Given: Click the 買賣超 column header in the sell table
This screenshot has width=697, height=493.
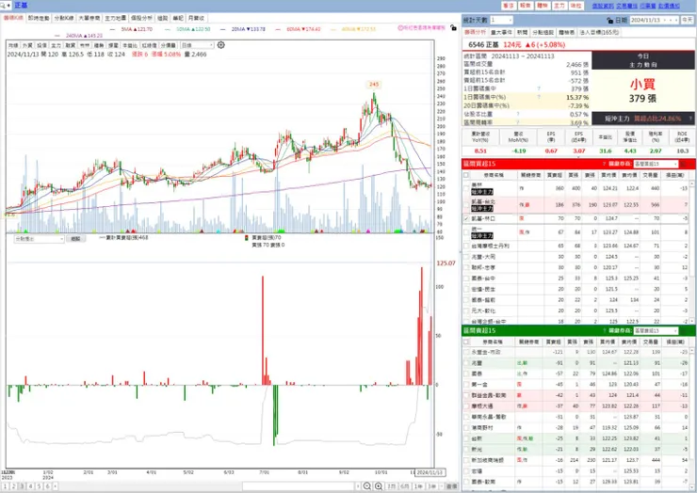Looking at the screenshot, I should pos(554,342).
